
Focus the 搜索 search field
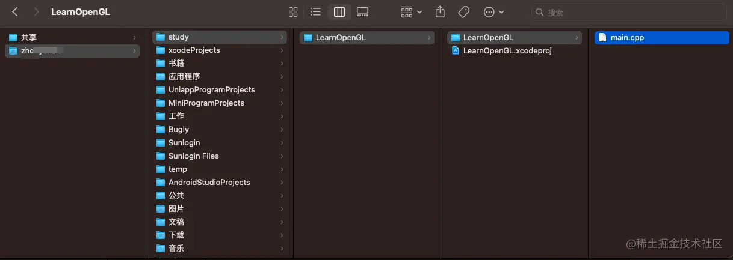coord(629,12)
